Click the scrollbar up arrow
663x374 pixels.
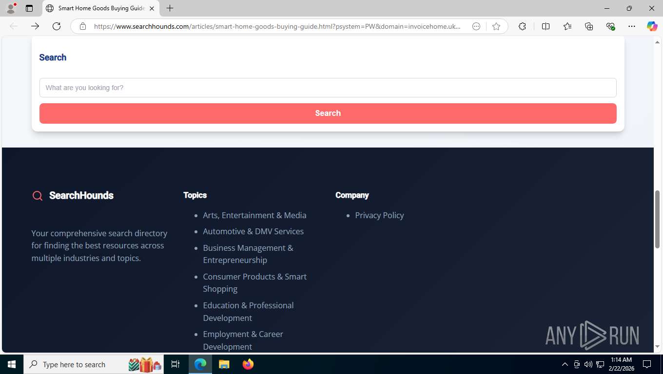pos(657,42)
